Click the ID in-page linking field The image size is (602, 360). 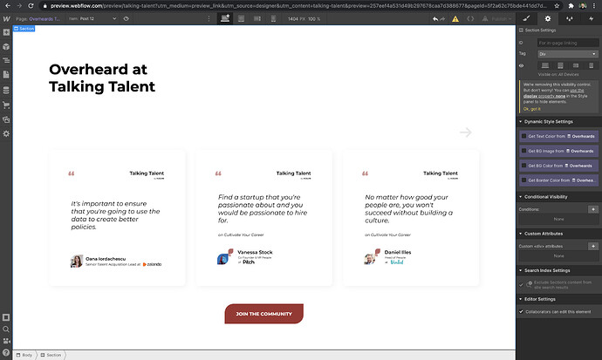[568, 43]
